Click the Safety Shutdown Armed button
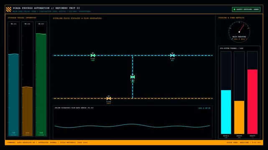This screenshot has width=268, height=150. click(246, 9)
